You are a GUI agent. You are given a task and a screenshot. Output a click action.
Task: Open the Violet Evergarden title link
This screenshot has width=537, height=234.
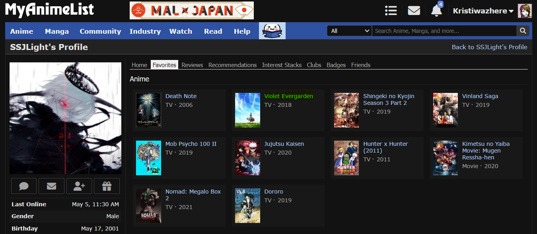point(289,96)
